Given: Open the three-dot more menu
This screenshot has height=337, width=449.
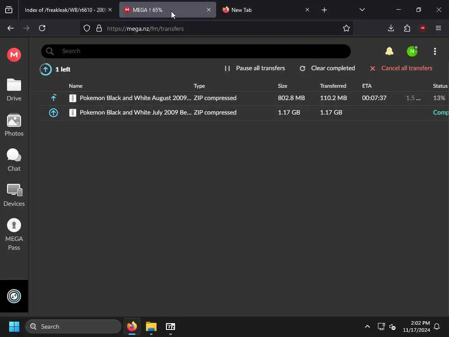Looking at the screenshot, I should (x=435, y=51).
